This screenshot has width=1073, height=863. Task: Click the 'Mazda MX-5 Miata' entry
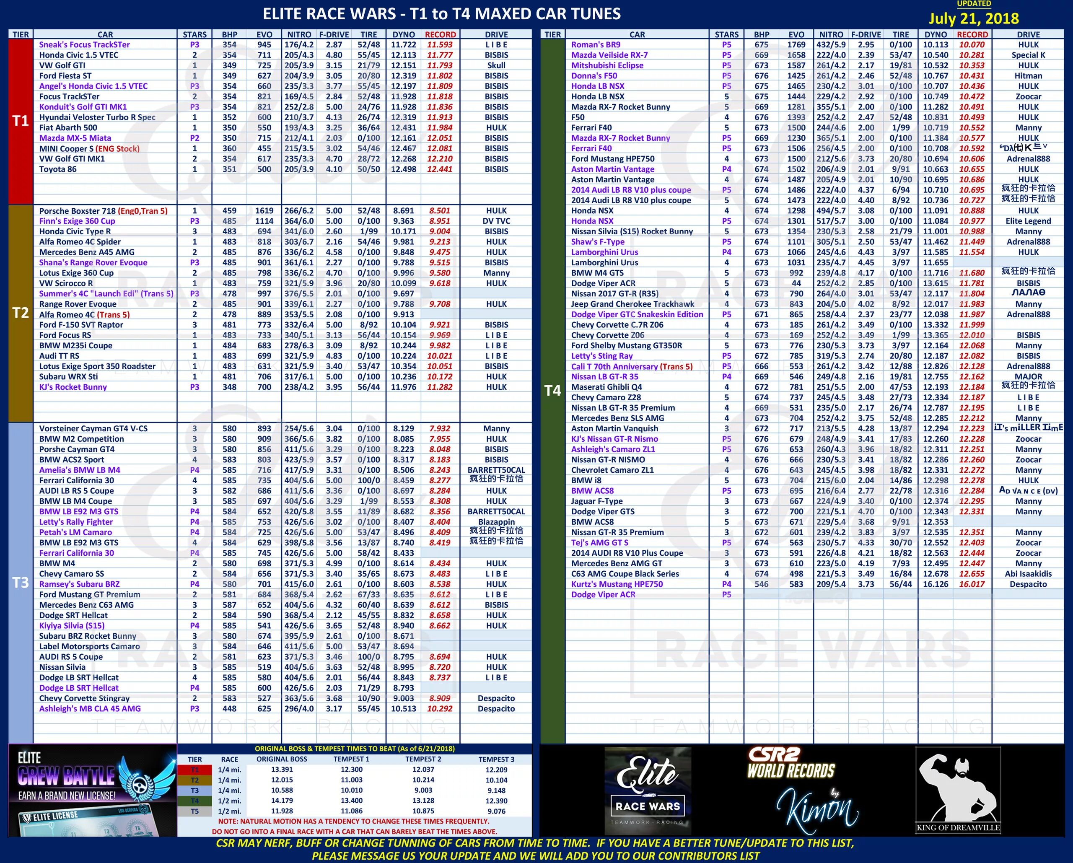[x=75, y=138]
